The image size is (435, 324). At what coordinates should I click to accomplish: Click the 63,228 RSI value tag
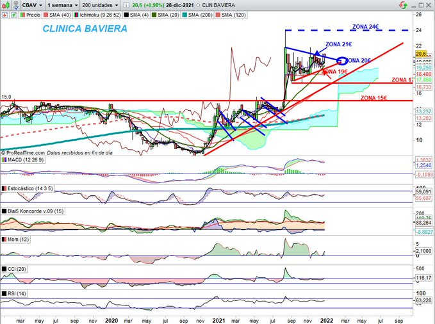click(423, 300)
